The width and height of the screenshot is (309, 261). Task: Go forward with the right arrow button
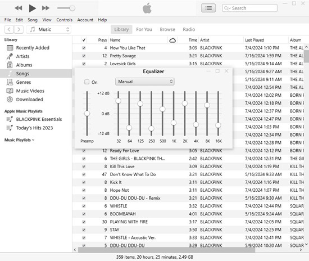click(19, 29)
